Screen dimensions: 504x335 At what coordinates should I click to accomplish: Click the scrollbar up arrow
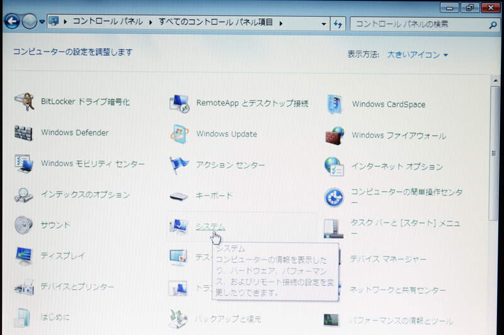(x=495, y=80)
